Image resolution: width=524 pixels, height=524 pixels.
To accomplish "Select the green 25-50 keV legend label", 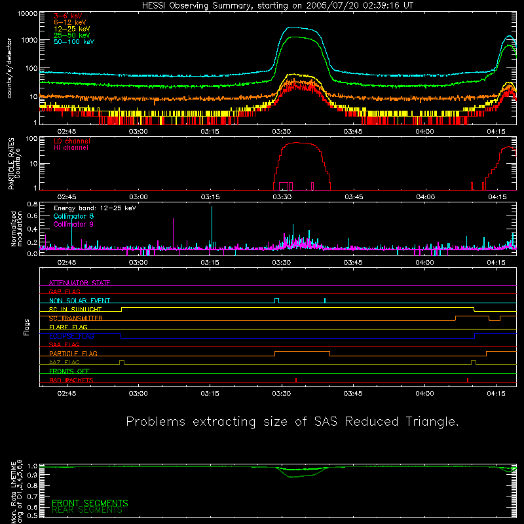I will pos(72,35).
